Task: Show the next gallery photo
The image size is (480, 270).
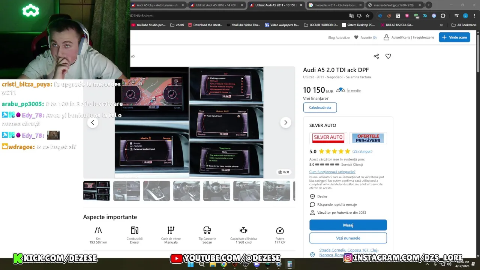Action: tap(286, 123)
